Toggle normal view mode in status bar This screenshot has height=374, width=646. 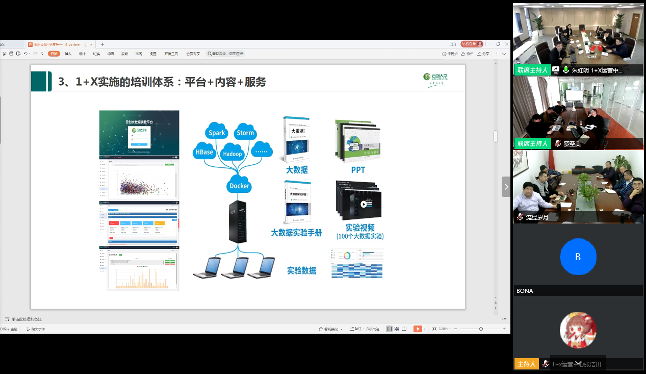pos(389,329)
